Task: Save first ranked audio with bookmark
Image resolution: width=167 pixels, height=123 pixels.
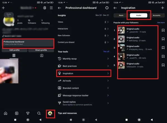Action: point(163,30)
